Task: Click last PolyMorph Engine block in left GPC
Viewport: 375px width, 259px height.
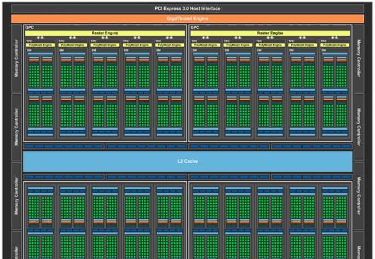Action: 170,44
